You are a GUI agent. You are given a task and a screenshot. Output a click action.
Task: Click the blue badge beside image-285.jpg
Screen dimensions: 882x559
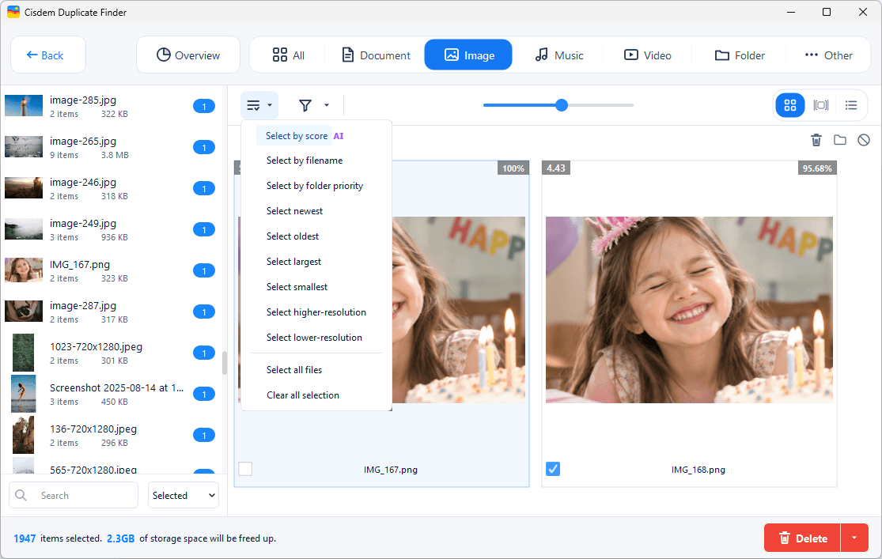pyautogui.click(x=203, y=106)
